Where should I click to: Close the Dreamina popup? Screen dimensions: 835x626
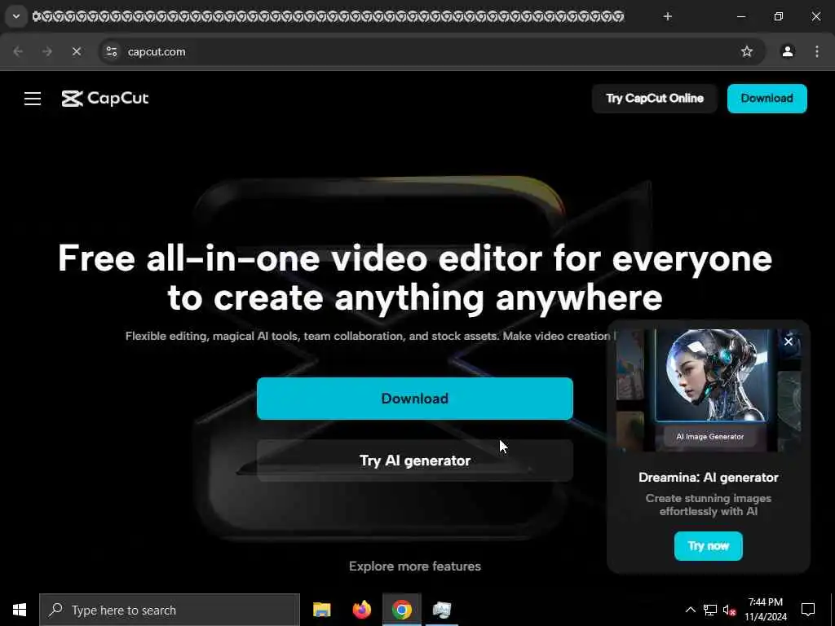tap(789, 342)
